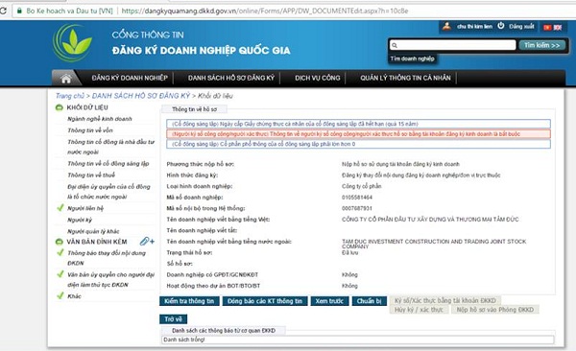
Task: Click the KHỐI DỮ LIỆU section icon
Action: pos(59,107)
